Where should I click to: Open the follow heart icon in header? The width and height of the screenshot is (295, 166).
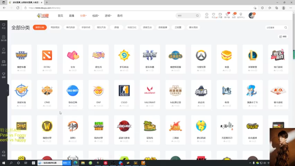pos(214,14)
